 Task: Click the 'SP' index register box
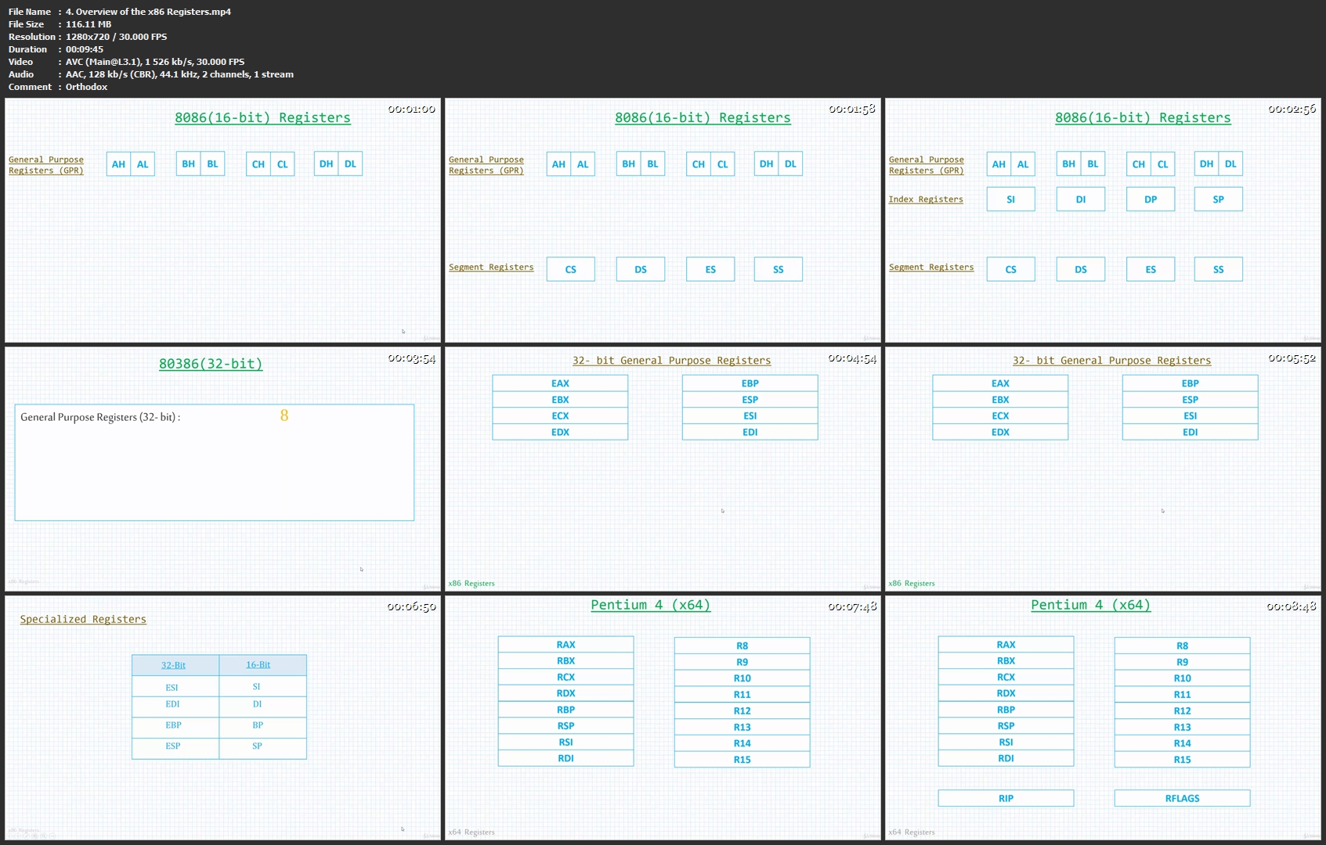(1219, 200)
